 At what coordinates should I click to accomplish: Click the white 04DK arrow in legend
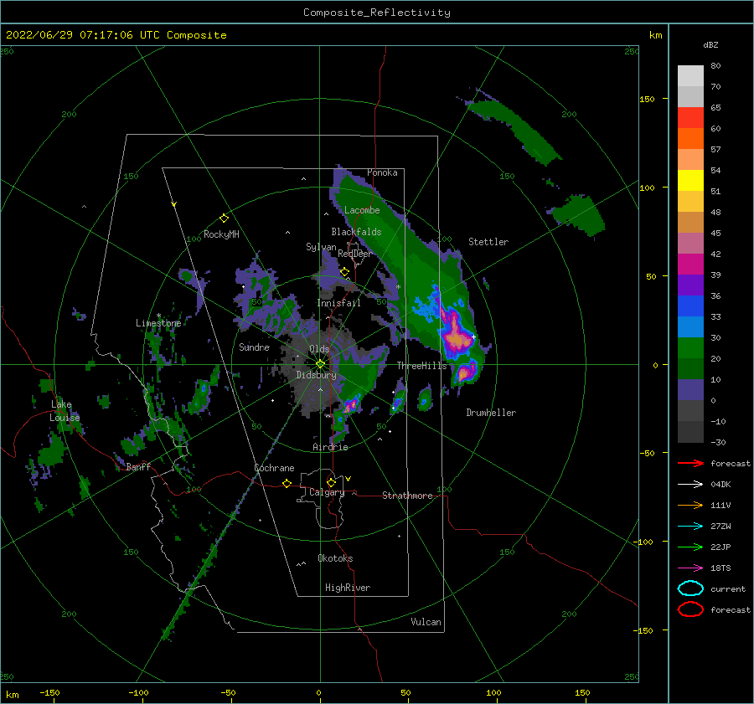(x=690, y=484)
